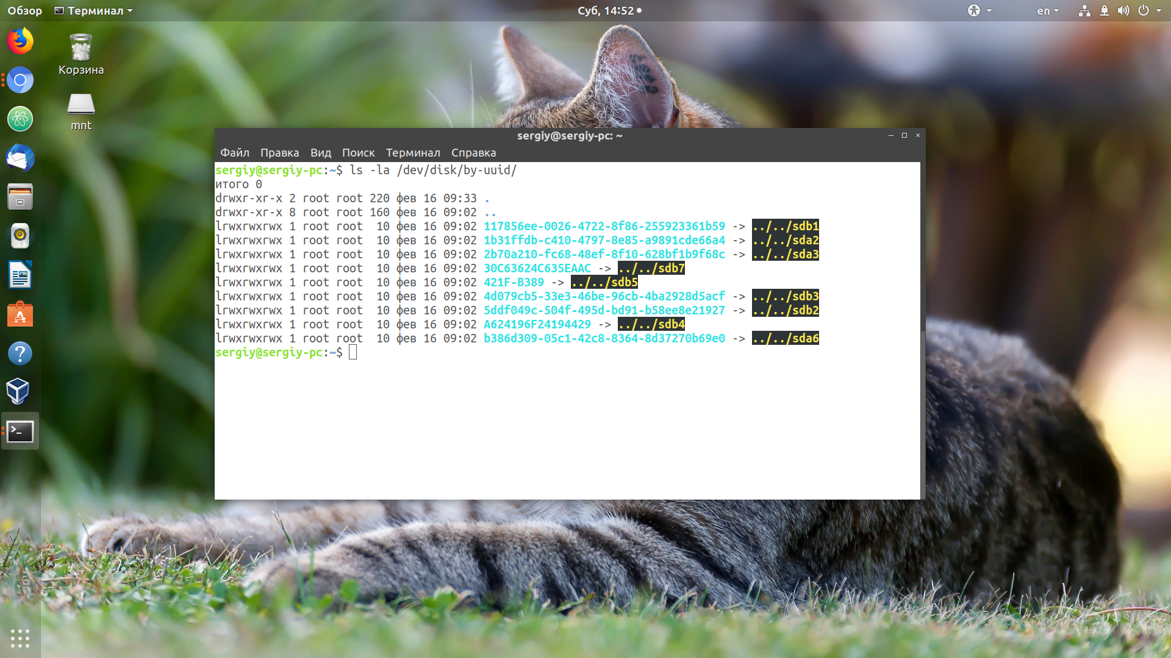Launch Firefox from the dock
The image size is (1171, 658).
coord(20,41)
